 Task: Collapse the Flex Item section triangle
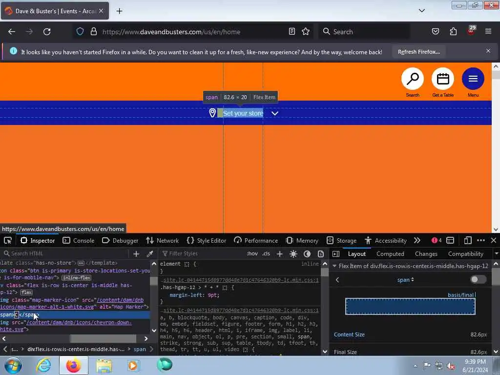[334, 266]
